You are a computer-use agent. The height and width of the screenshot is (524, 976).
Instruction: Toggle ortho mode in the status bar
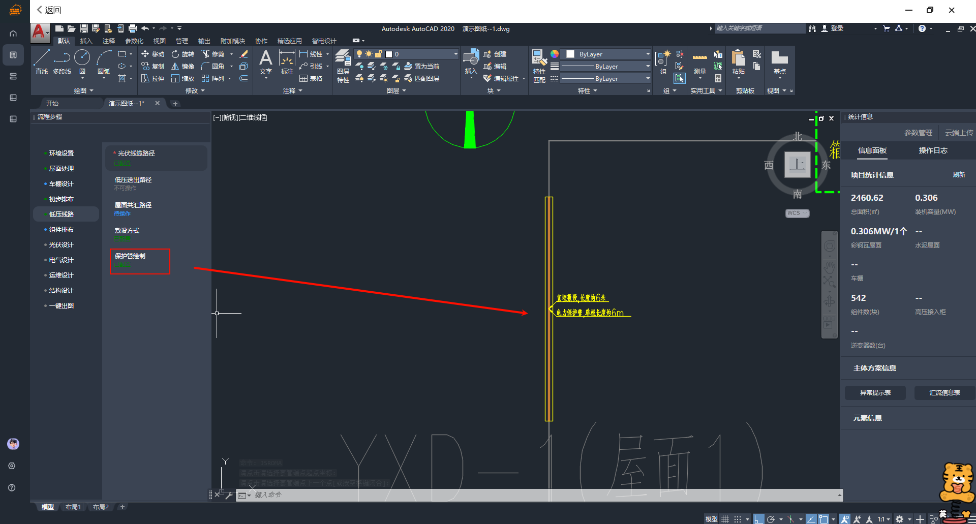[758, 519]
